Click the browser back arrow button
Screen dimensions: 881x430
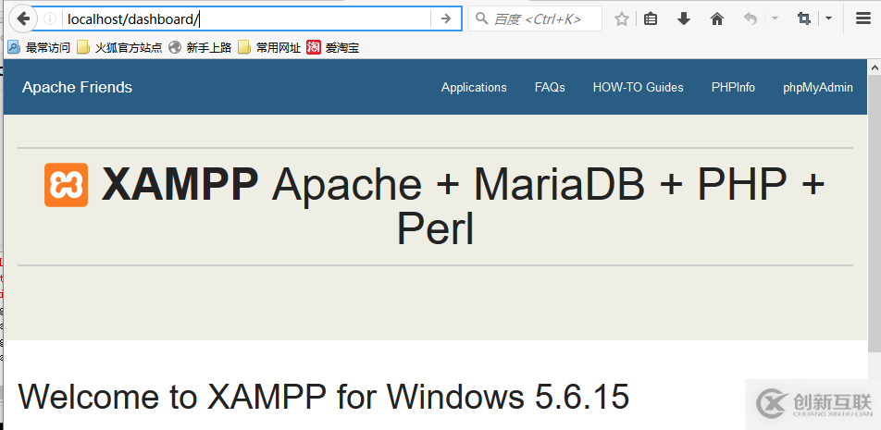click(x=24, y=18)
